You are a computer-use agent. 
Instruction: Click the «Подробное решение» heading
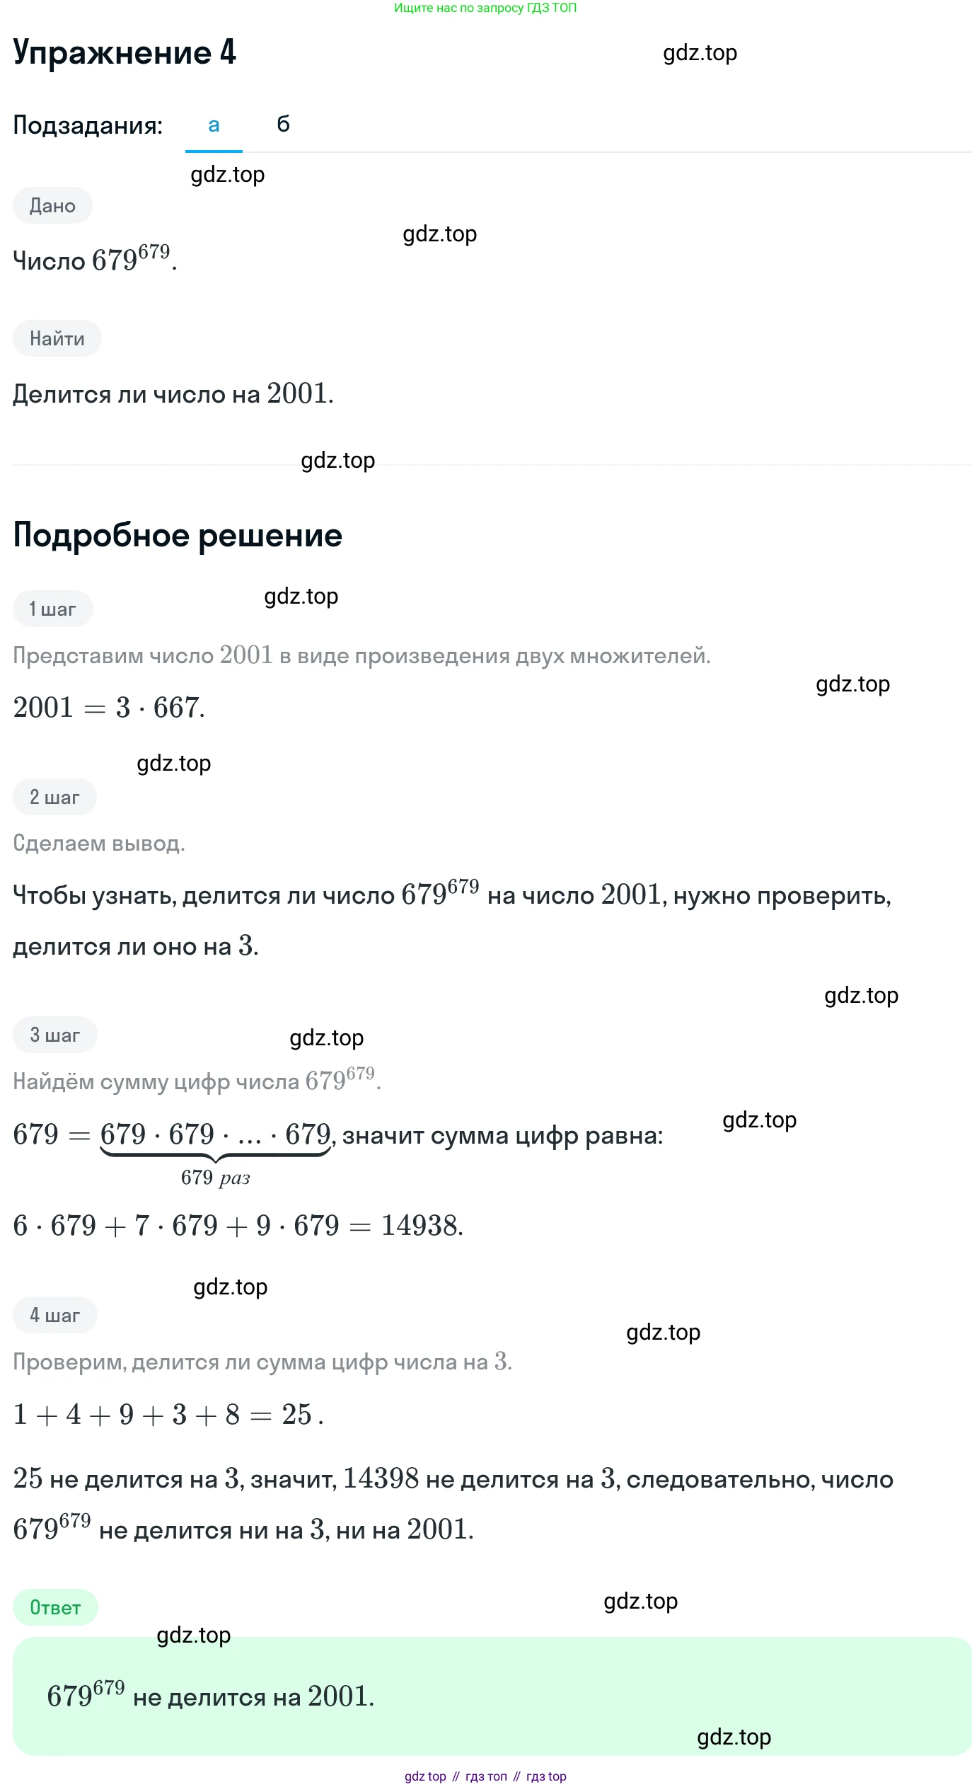tap(178, 536)
